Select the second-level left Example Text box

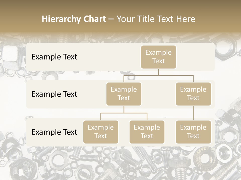tap(124, 94)
